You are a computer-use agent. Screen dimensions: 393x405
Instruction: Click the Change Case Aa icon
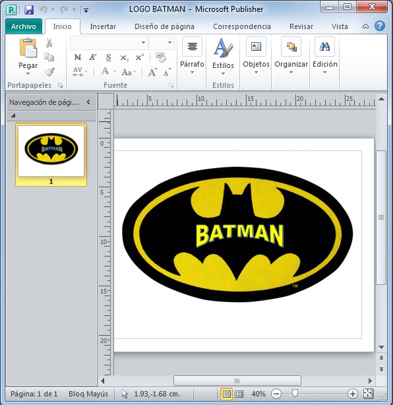(127, 72)
